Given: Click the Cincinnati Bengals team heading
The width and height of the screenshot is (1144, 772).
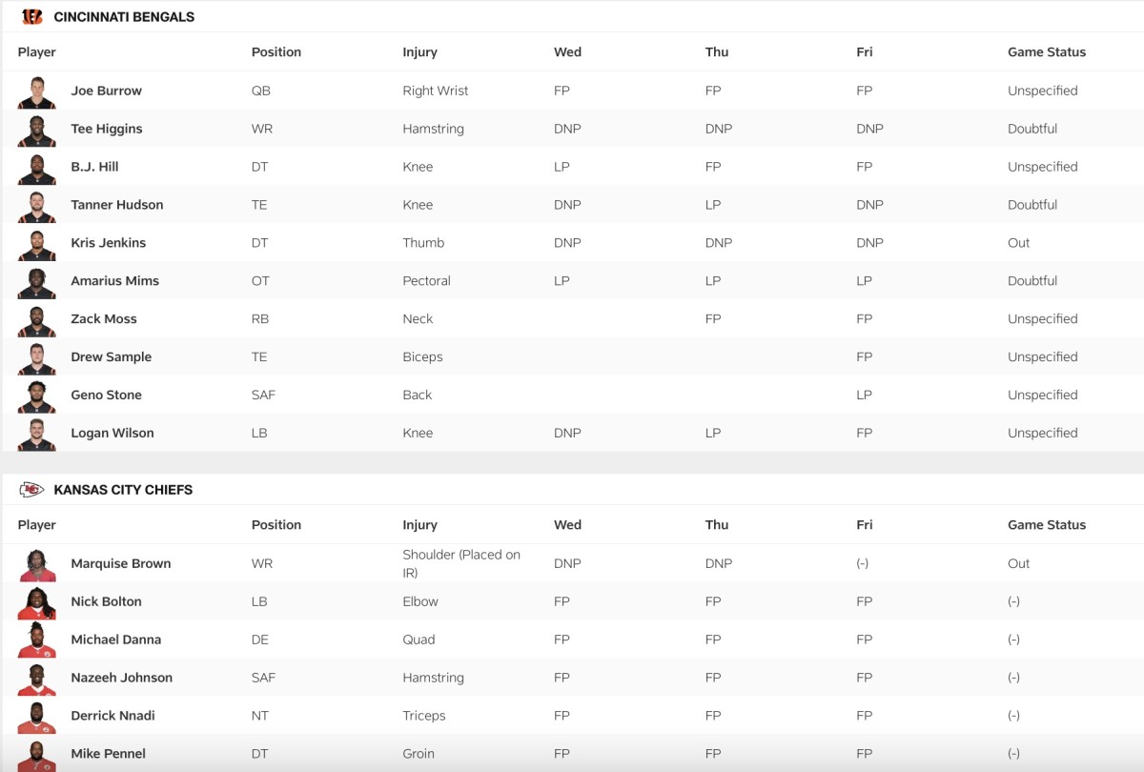Looking at the screenshot, I should tap(124, 17).
